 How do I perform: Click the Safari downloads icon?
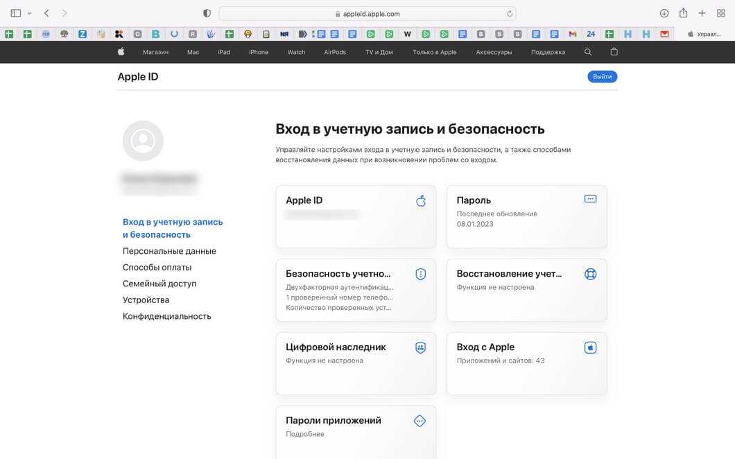click(x=664, y=13)
